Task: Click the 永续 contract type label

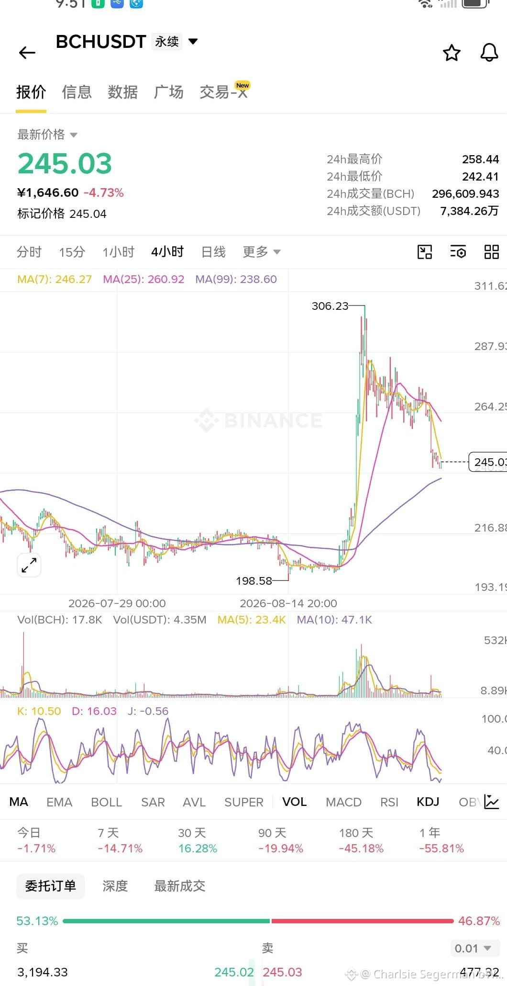Action: [x=167, y=42]
